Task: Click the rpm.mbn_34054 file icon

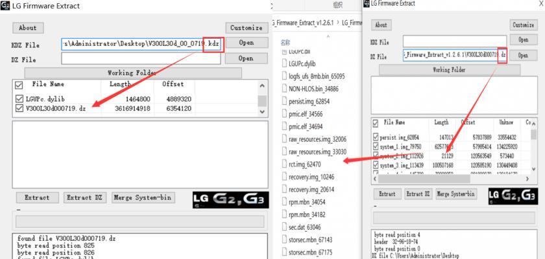Action: pyautogui.click(x=284, y=202)
